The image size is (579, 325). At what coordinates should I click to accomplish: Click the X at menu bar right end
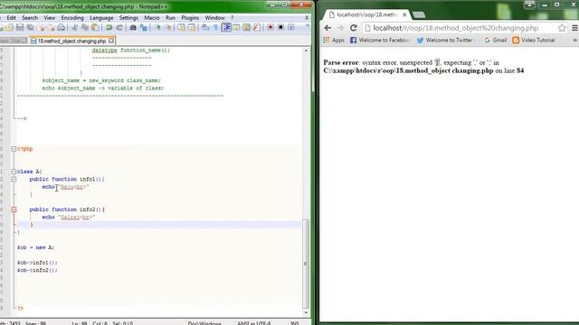pyautogui.click(x=307, y=18)
